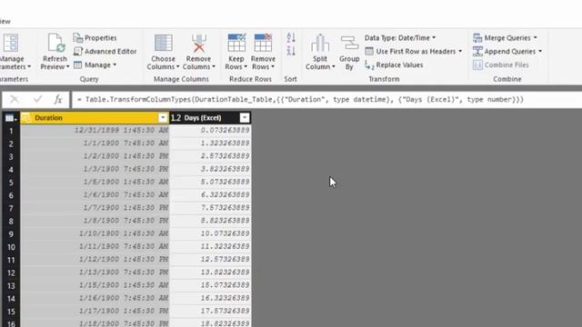Click Combine Files
This screenshot has height=327, width=582.
[x=501, y=64]
